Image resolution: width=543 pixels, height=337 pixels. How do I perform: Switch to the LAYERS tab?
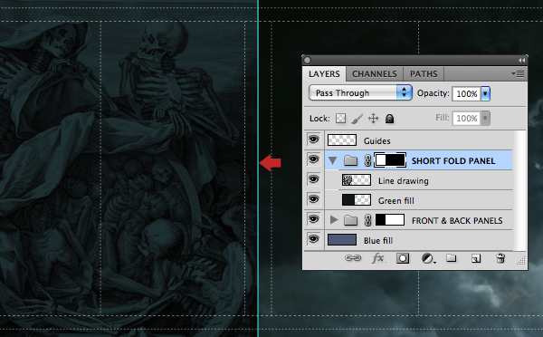(324, 74)
